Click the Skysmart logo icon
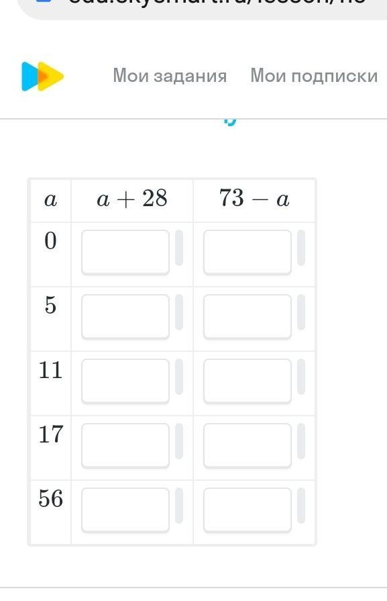This screenshot has width=387, height=601. [x=42, y=77]
